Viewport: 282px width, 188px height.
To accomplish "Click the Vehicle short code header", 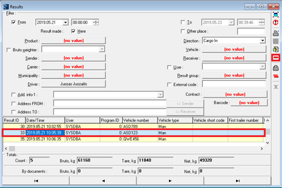I will pyautogui.click(x=210, y=120).
